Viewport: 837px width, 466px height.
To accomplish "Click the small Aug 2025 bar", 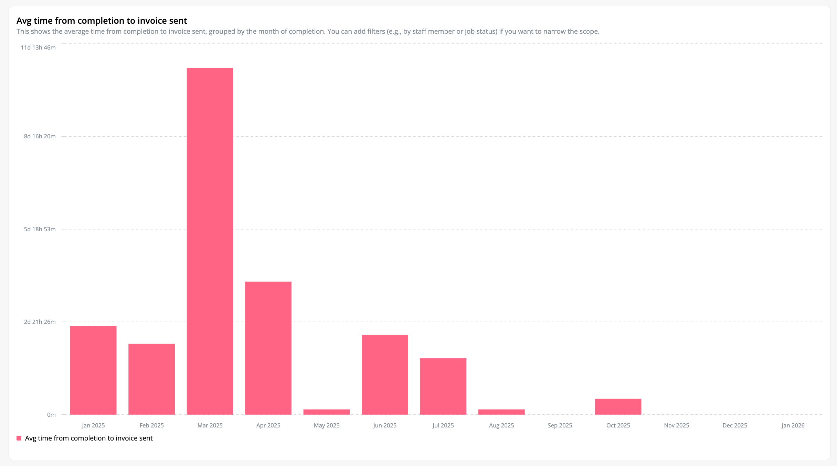I will click(501, 412).
